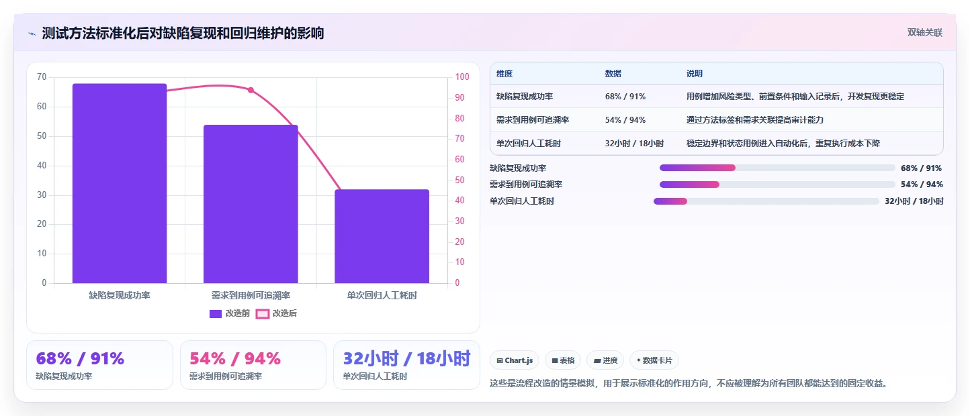Image resolution: width=970 pixels, height=416 pixels.
Task: Click the description starting 稳定边界和状态用例
Action: pos(783,143)
